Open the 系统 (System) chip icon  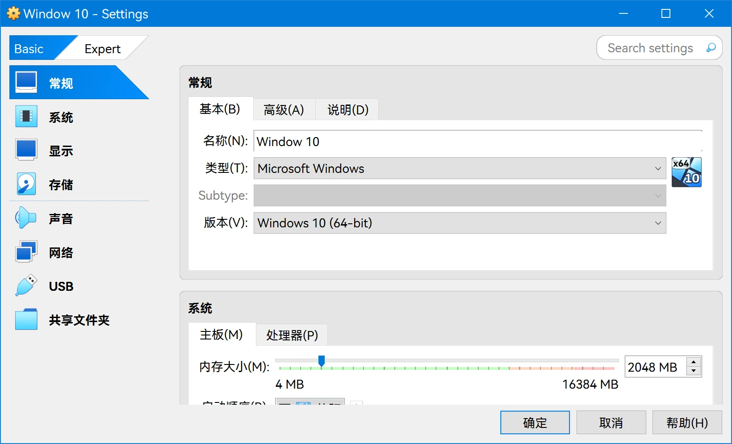(26, 117)
